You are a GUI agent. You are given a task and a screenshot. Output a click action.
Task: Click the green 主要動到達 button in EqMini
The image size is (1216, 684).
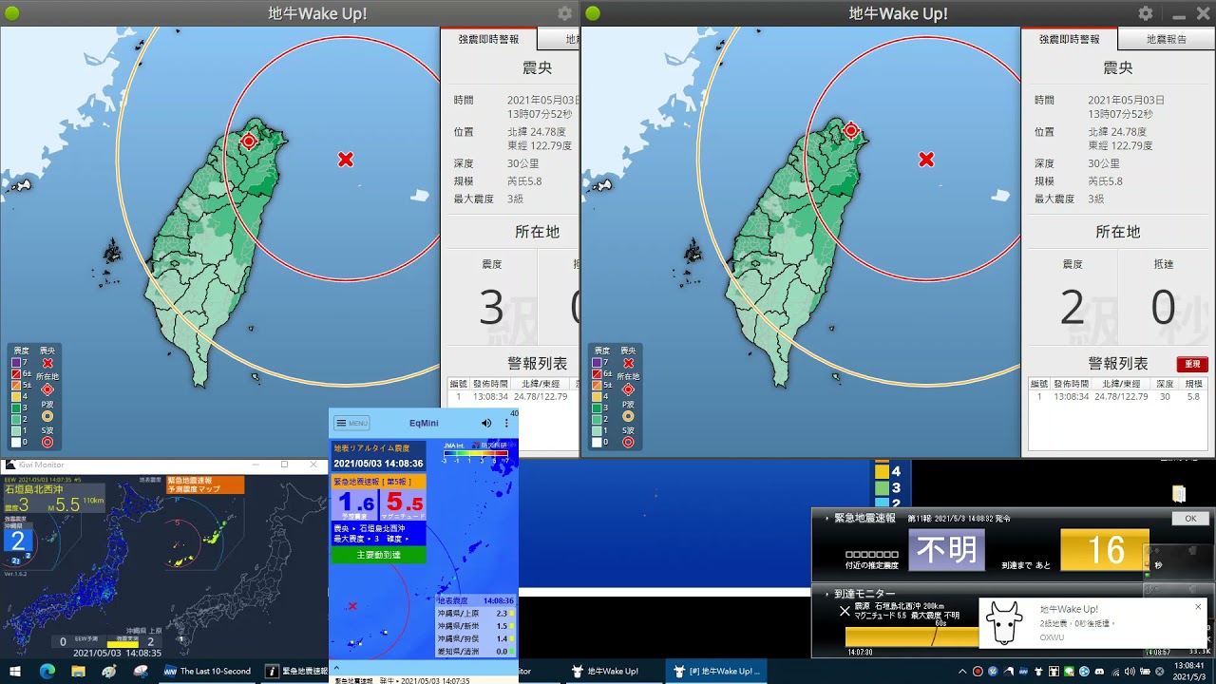point(378,555)
